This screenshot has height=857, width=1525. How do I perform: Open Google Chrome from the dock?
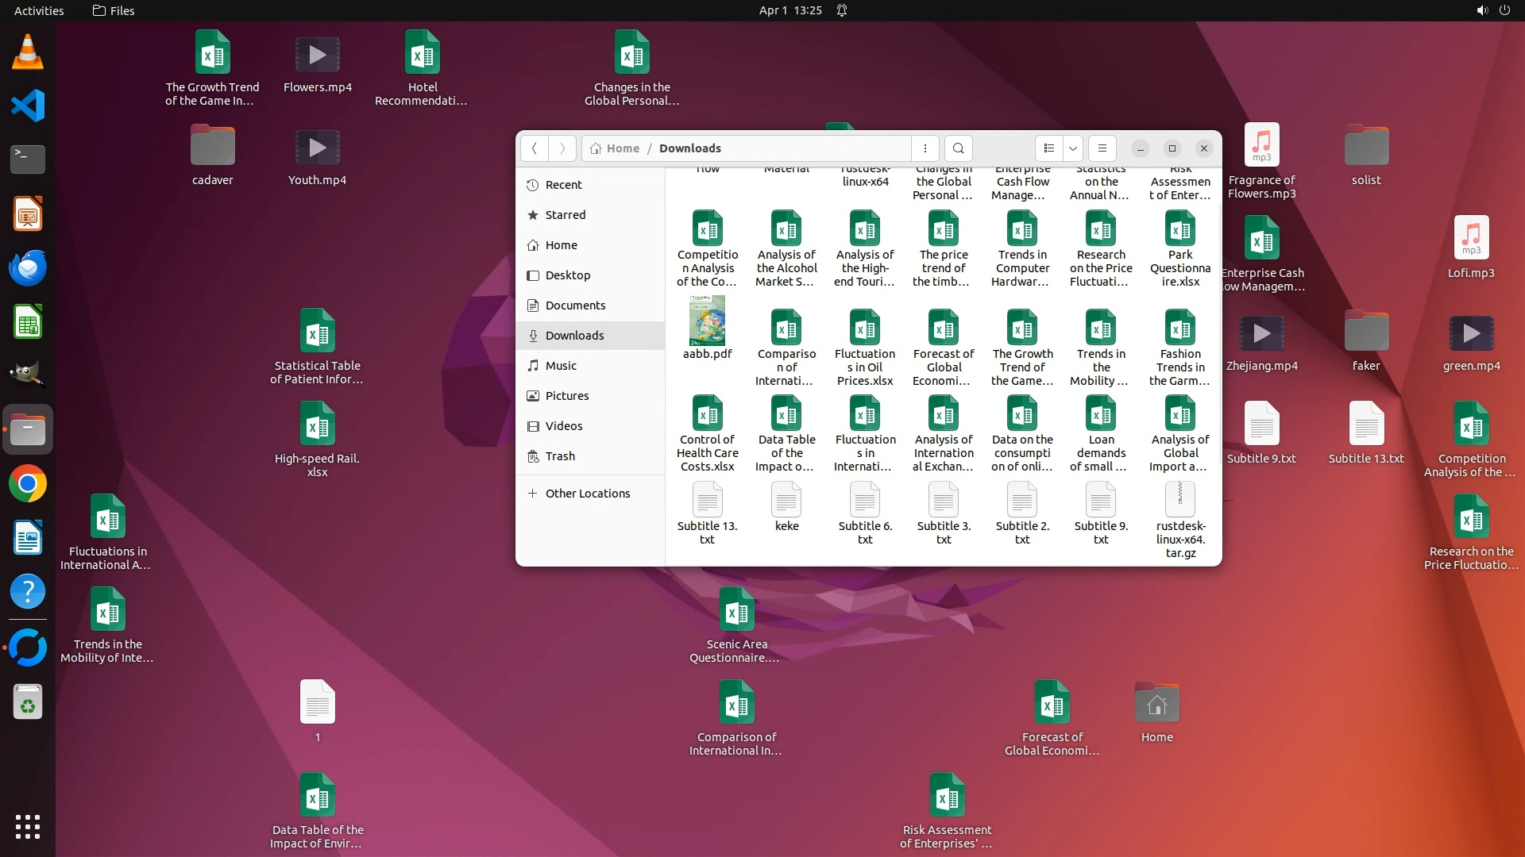coord(28,484)
